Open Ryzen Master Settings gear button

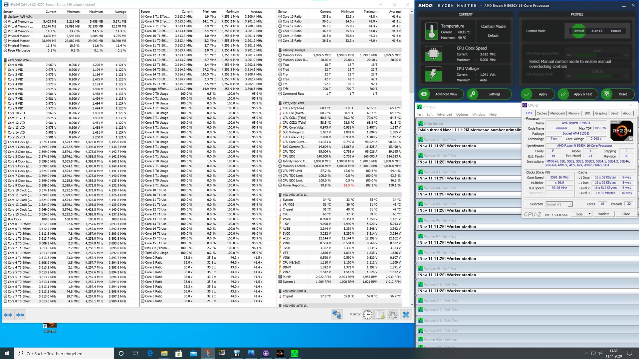[489, 94]
